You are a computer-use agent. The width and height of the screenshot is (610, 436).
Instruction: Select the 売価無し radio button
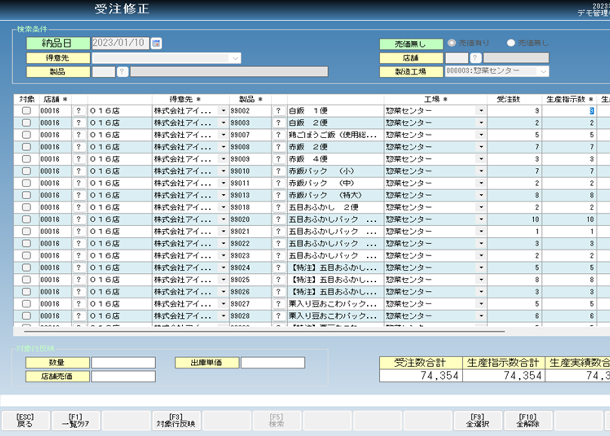[x=511, y=43]
